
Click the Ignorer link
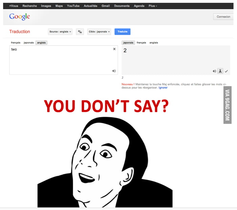pyautogui.click(x=163, y=88)
